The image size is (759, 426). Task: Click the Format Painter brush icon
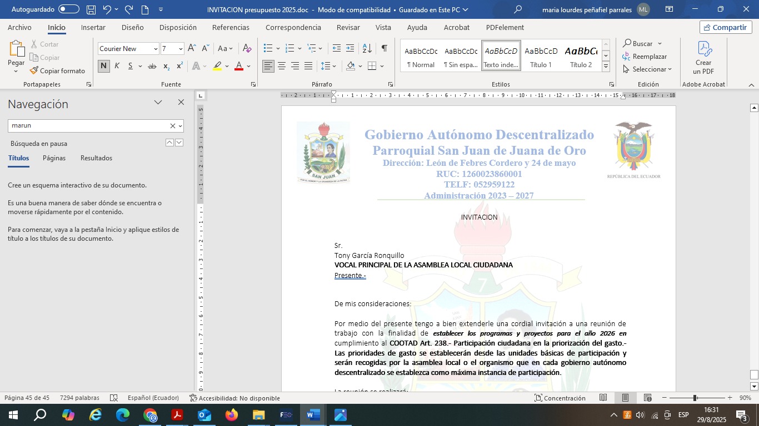[x=34, y=71]
